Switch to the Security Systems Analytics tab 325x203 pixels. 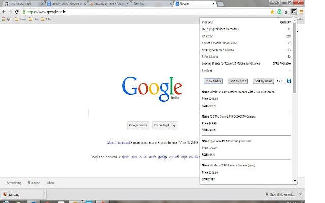point(110,4)
